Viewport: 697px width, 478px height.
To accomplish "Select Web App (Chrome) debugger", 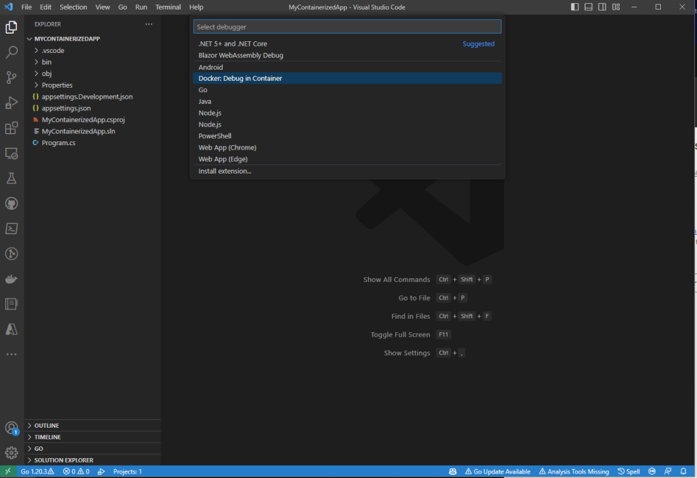I will tap(347, 148).
